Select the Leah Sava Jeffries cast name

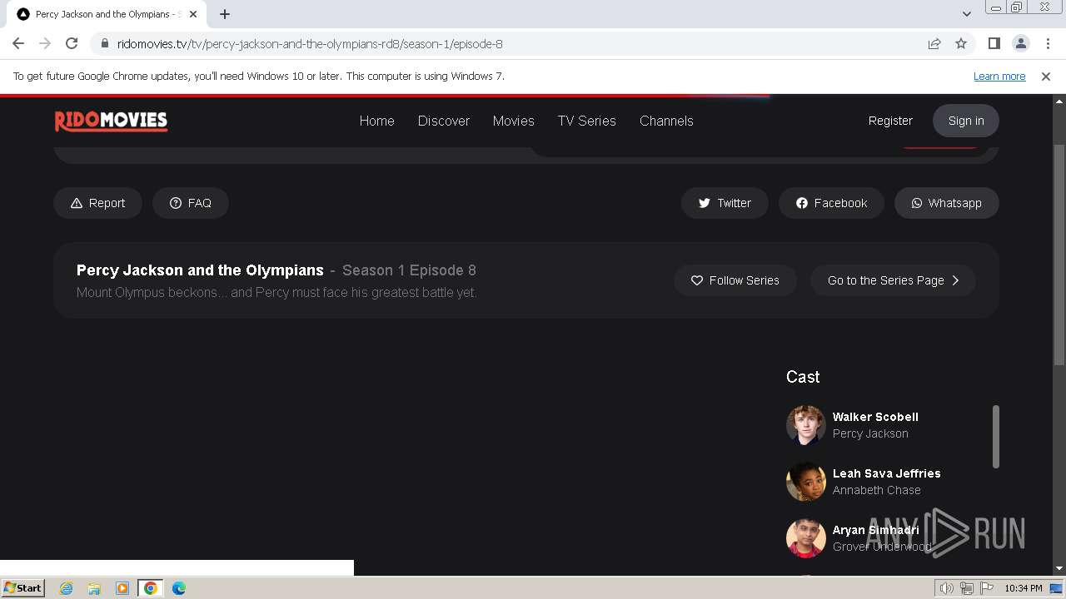[x=887, y=473]
